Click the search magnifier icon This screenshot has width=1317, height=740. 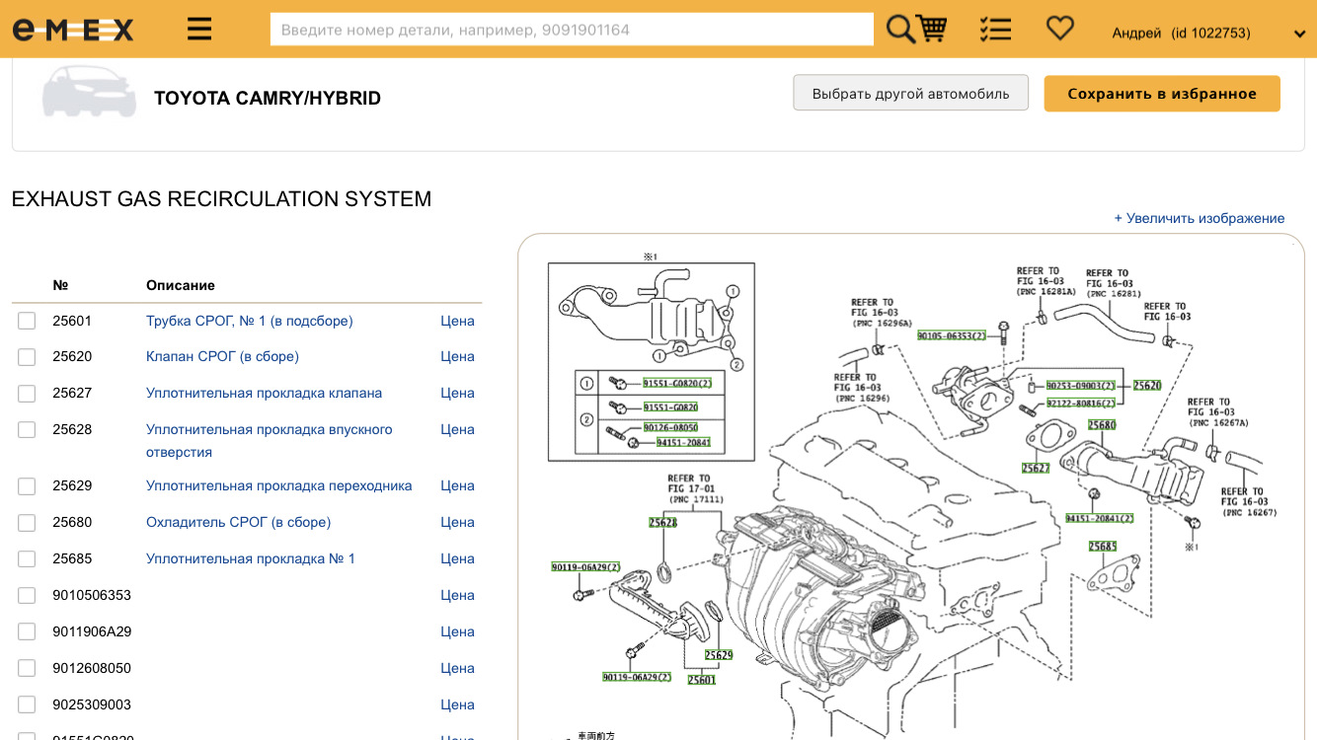coord(899,30)
